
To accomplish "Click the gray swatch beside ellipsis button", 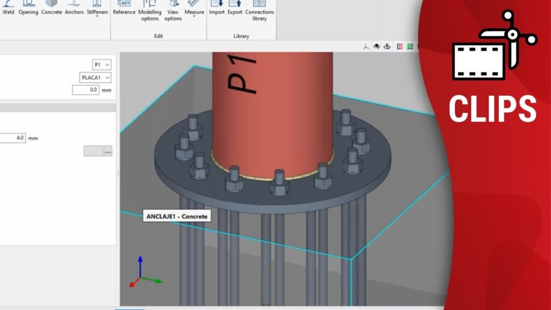I will pyautogui.click(x=93, y=151).
